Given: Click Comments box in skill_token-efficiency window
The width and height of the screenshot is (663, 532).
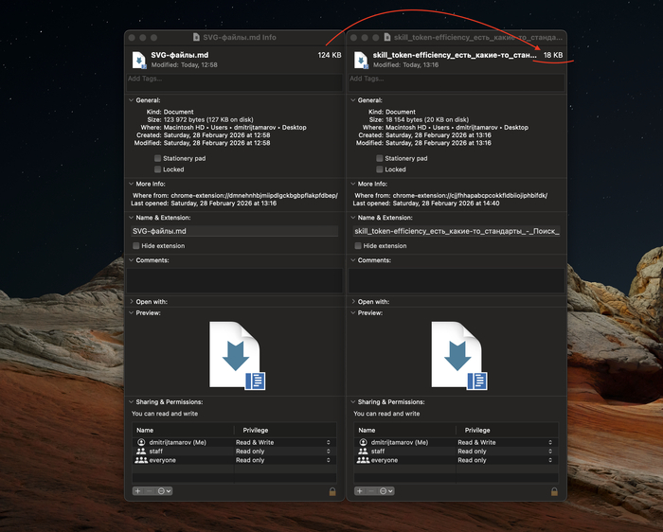Looking at the screenshot, I should (457, 280).
